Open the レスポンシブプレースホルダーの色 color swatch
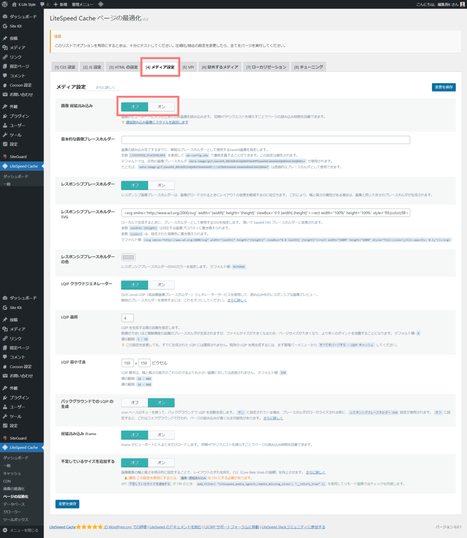 (x=128, y=257)
